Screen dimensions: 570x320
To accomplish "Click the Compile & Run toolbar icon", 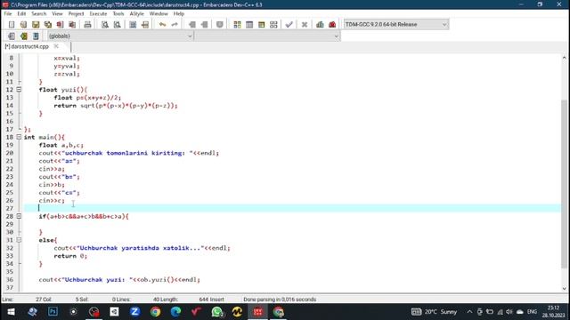I will pos(261,24).
